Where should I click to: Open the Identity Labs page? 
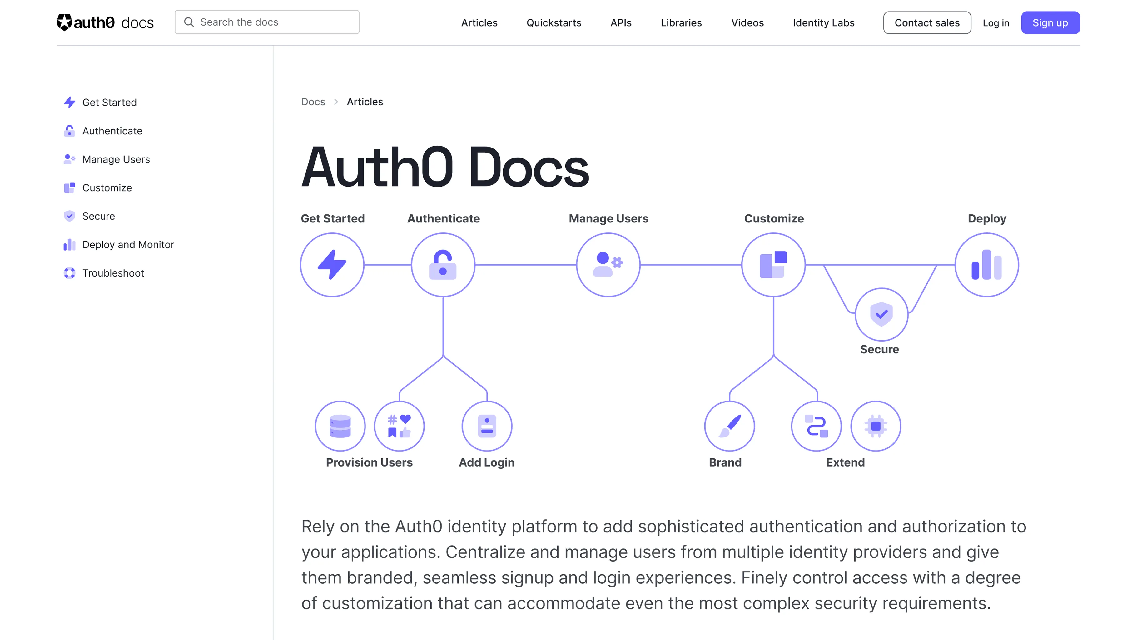pyautogui.click(x=823, y=23)
